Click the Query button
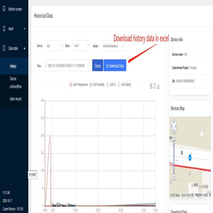 tap(98, 65)
